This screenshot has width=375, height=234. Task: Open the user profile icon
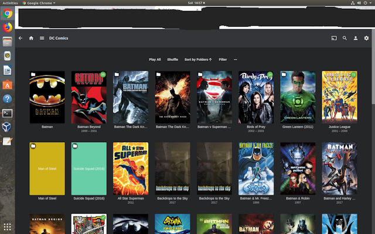(x=356, y=38)
